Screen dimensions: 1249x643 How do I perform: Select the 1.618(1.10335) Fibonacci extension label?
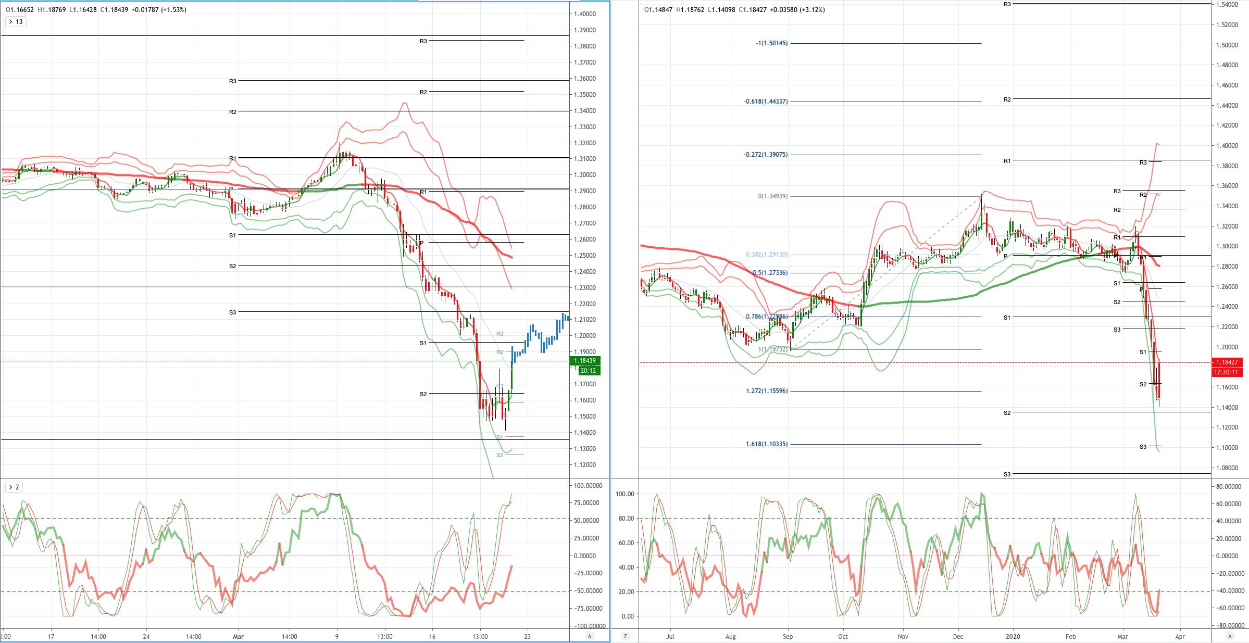[x=767, y=444]
